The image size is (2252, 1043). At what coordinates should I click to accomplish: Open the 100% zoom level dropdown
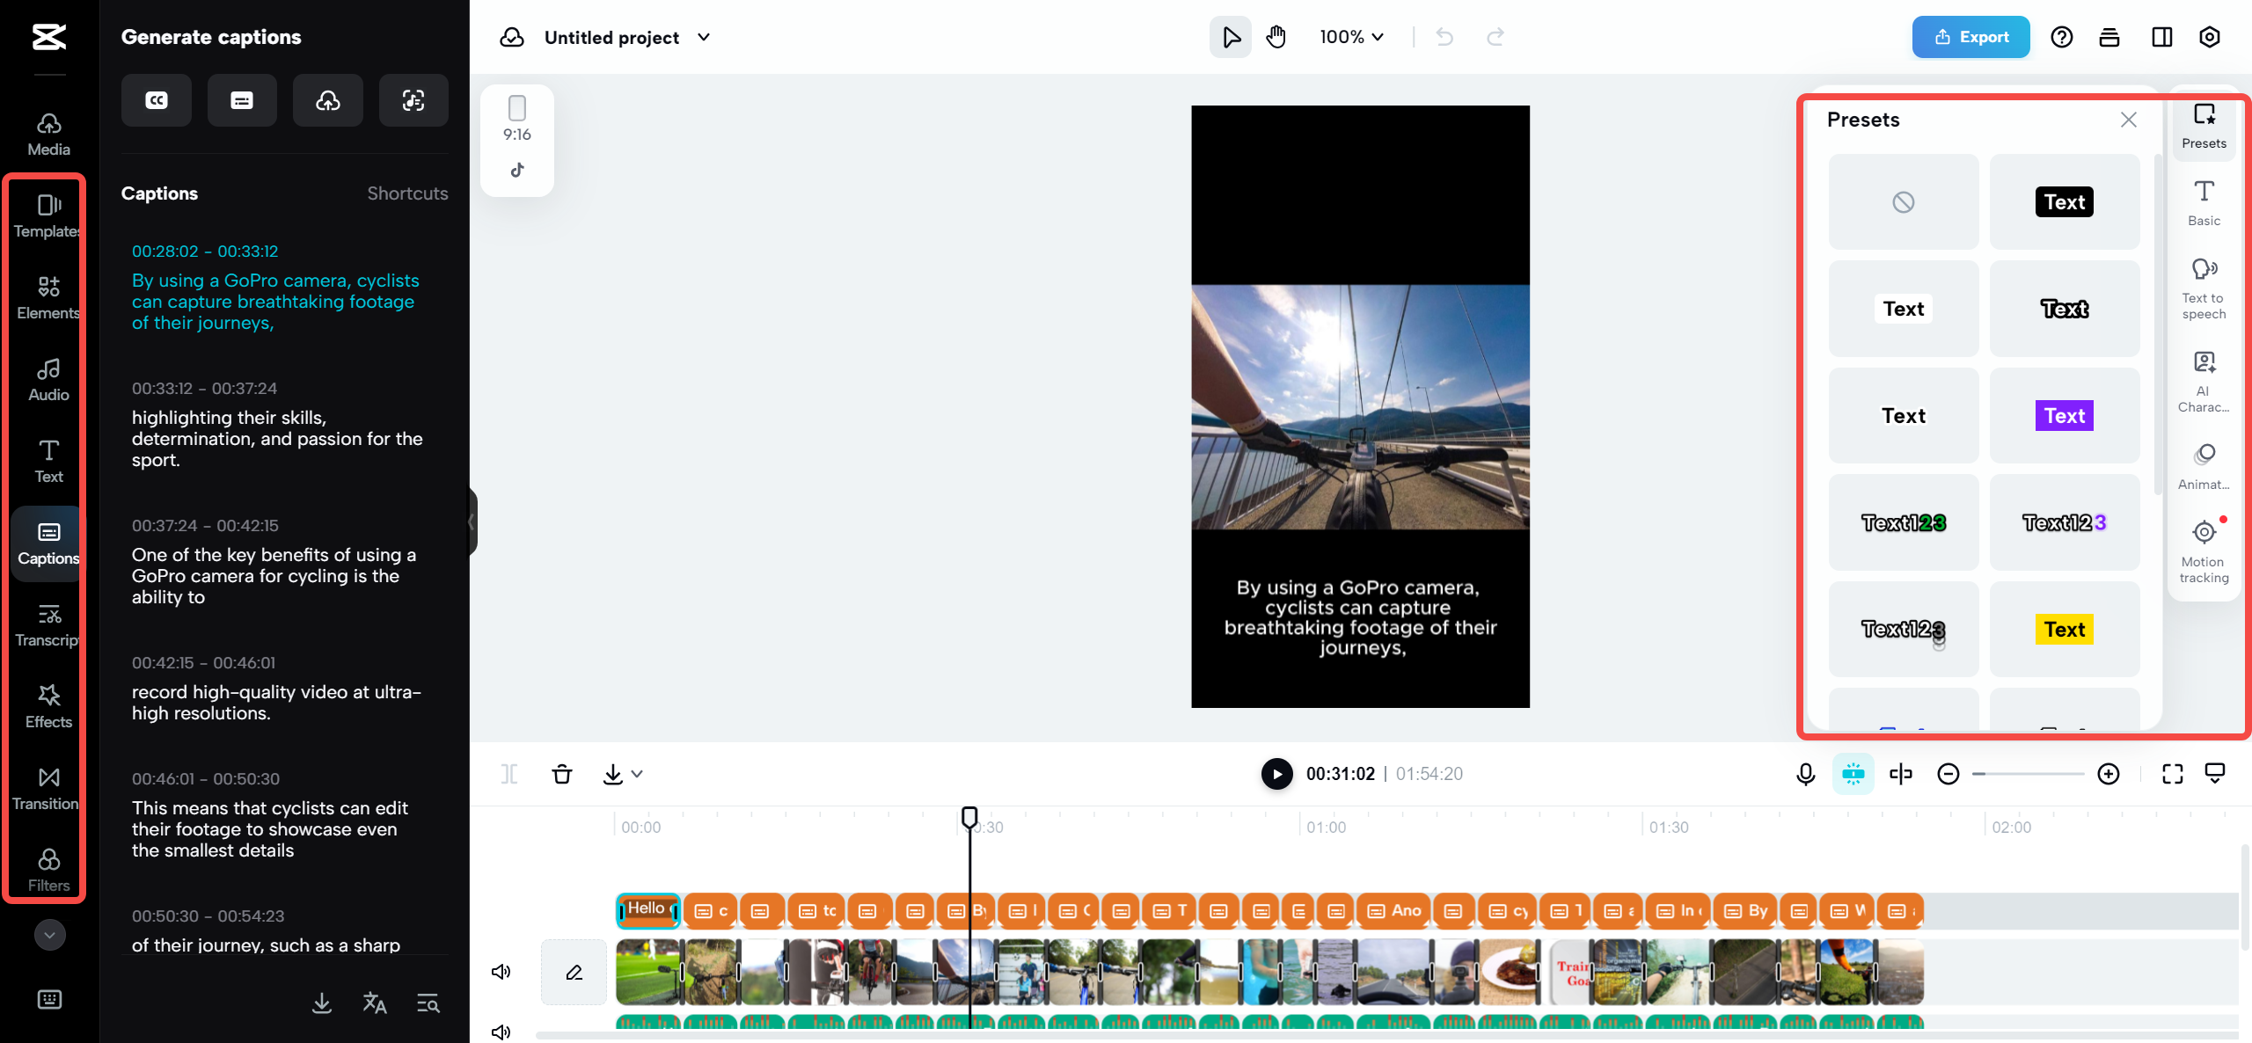1351,37
